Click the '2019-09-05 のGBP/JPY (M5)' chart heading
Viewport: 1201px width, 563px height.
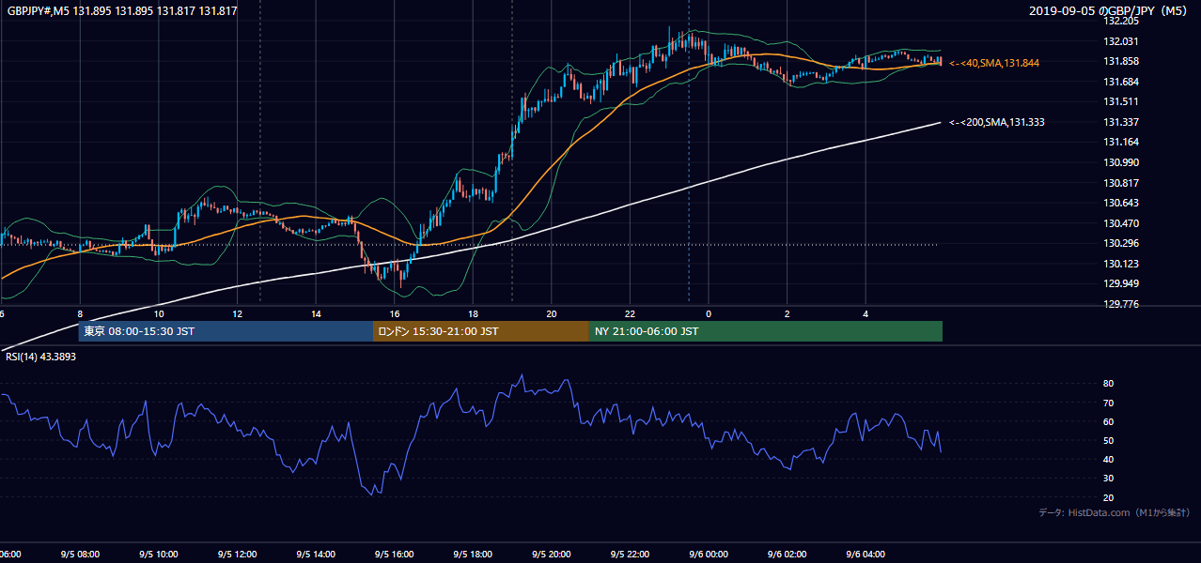point(1109,11)
